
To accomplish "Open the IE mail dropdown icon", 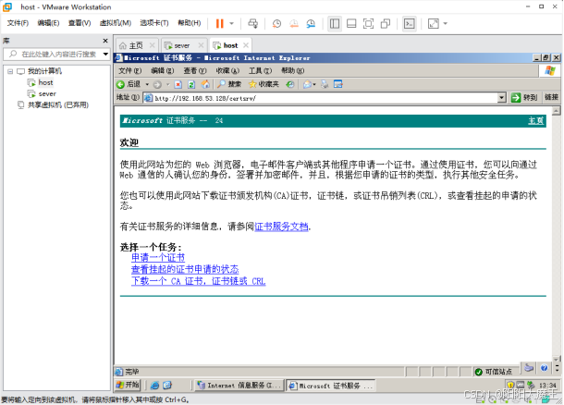I will (x=309, y=84).
